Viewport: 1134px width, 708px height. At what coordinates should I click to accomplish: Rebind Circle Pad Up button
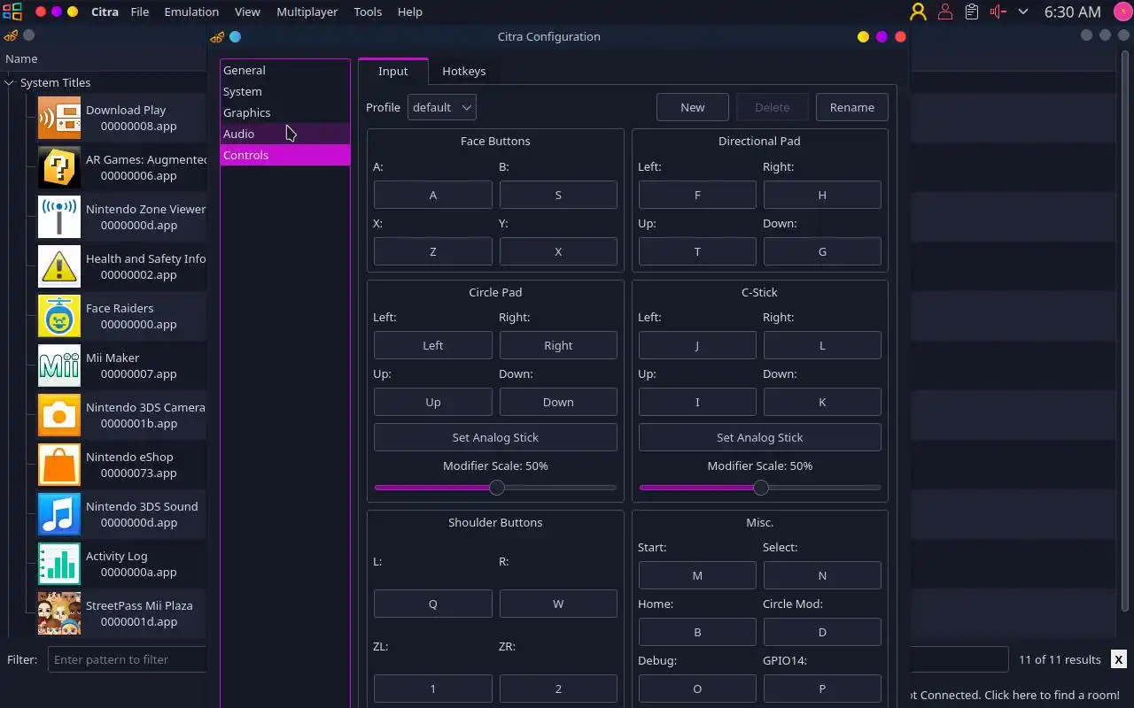tap(433, 402)
